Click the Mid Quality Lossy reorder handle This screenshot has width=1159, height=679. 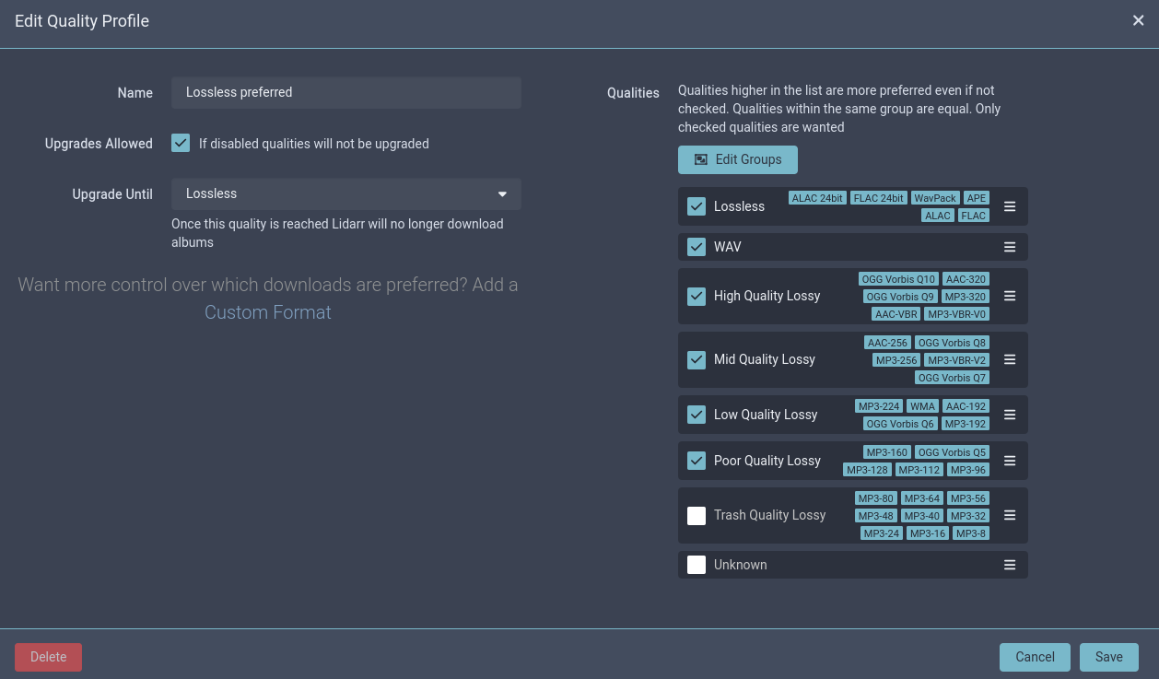tap(1010, 360)
